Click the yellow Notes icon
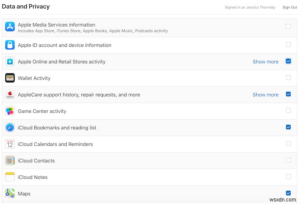The width and height of the screenshot is (301, 204). (10, 177)
